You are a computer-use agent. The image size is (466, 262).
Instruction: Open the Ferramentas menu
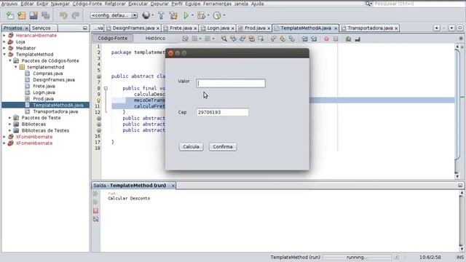click(217, 4)
